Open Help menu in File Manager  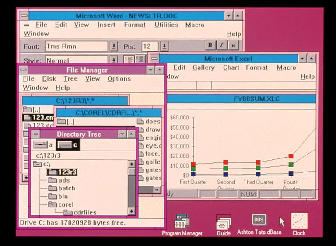63,88
